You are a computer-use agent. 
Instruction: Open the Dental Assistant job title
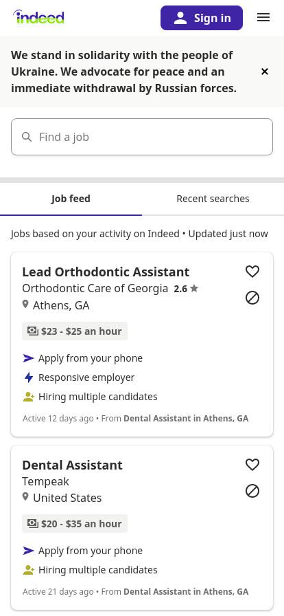[72, 465]
